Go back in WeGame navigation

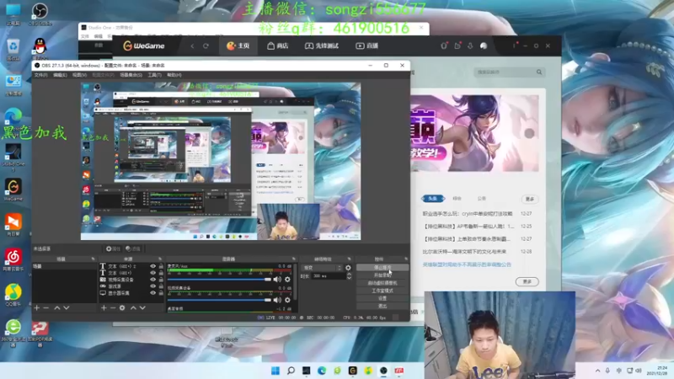pos(193,45)
